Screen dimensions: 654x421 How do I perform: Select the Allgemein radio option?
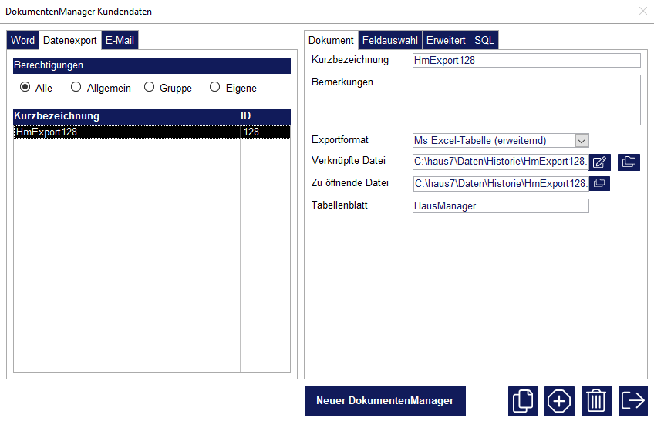[76, 88]
